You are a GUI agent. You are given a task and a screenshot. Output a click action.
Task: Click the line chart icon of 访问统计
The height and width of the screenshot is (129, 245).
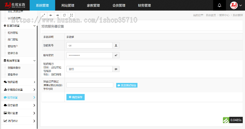5,121
